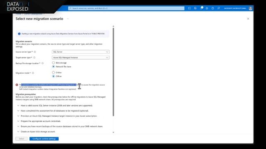Click the scroll up arrow of the pane scrollbar
266x149 pixels.
[x=113, y=26]
